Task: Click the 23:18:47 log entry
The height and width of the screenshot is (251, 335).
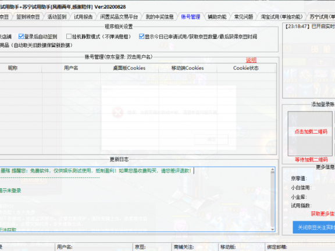Action: 310,27
